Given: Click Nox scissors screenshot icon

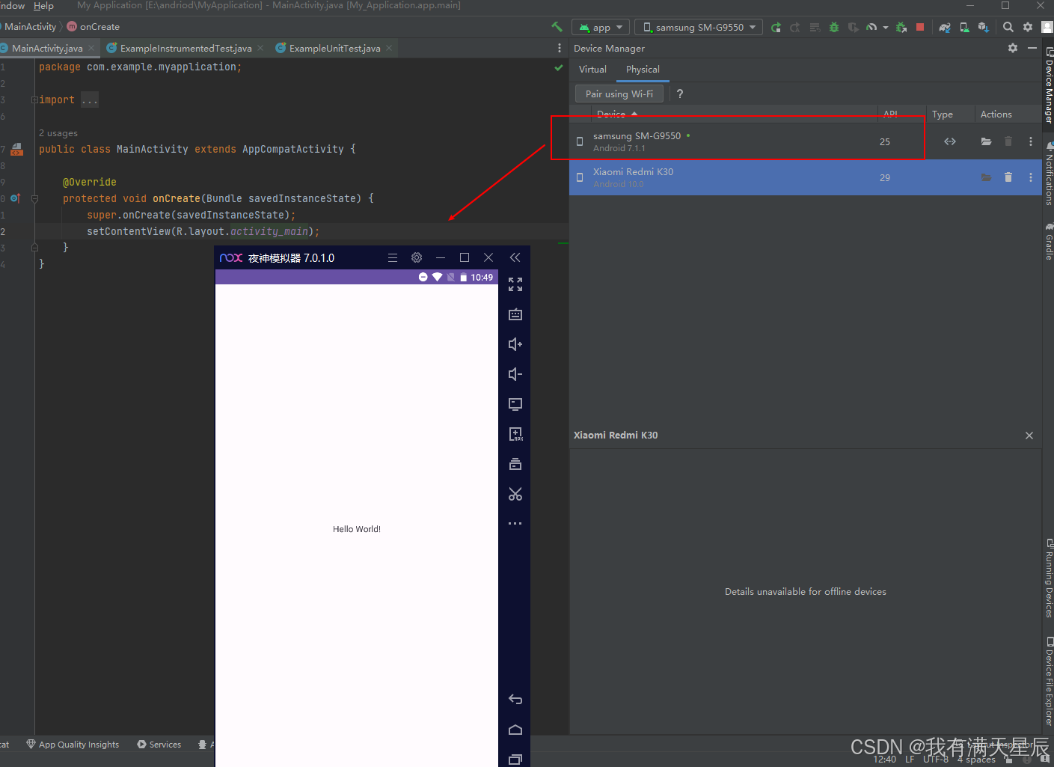Looking at the screenshot, I should tap(515, 494).
